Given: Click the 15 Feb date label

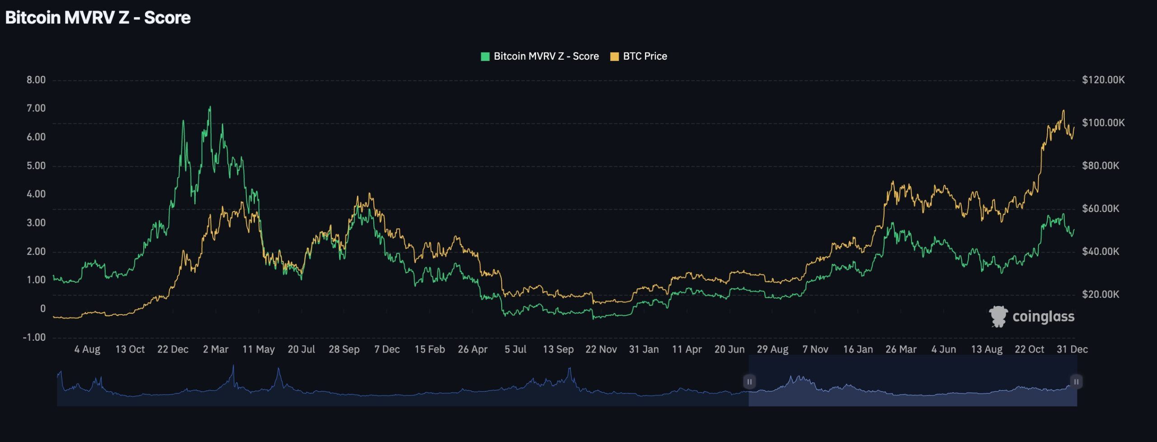Looking at the screenshot, I should click(x=430, y=349).
